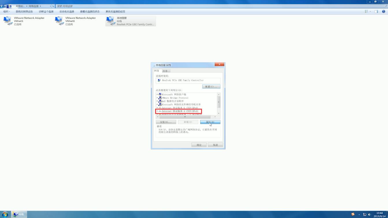Image resolution: width=388 pixels, height=218 pixels.
Task: Open the 组织 menu
Action: [6, 12]
